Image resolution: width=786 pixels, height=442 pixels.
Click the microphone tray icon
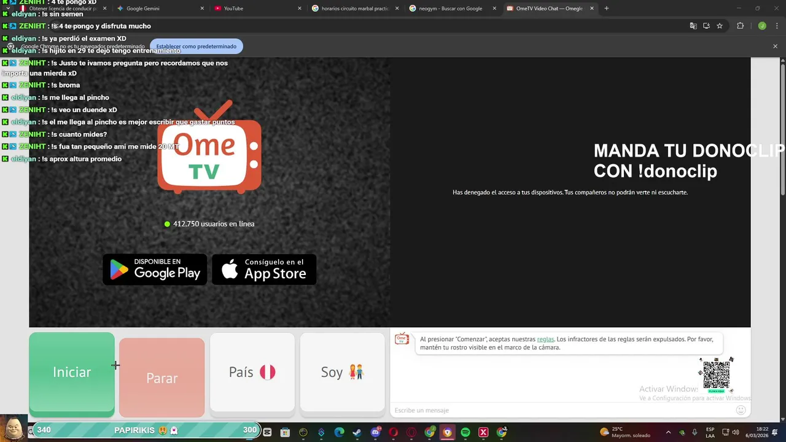695,432
